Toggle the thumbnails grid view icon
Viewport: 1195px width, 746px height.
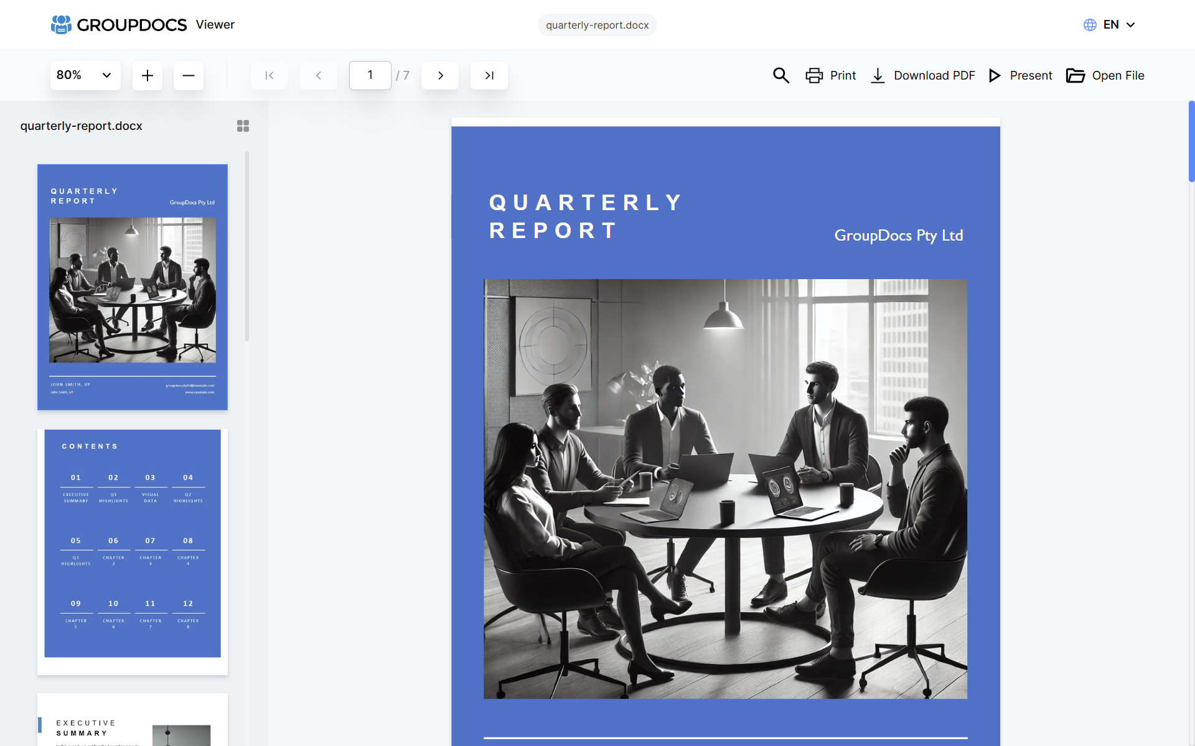point(243,126)
